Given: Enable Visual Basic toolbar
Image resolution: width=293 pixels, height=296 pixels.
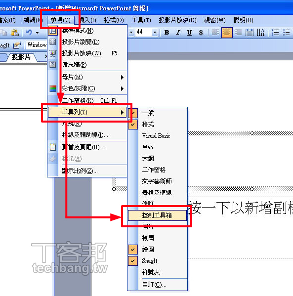Looking at the screenshot, I should [158, 136].
